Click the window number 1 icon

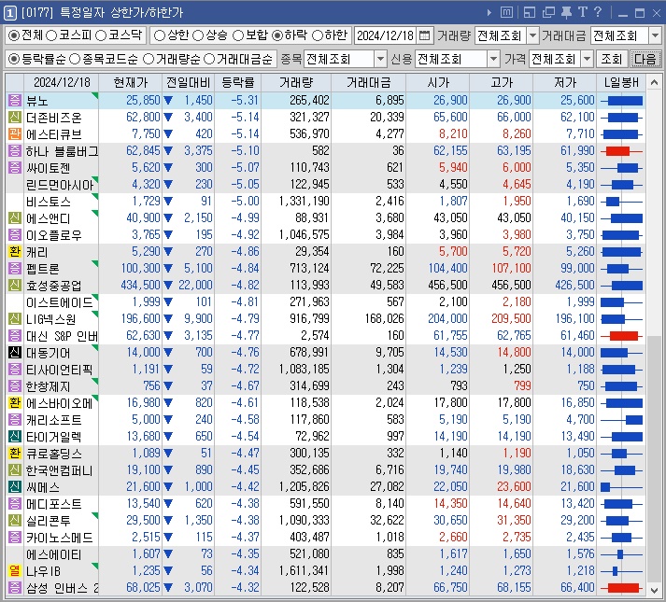(x=9, y=13)
